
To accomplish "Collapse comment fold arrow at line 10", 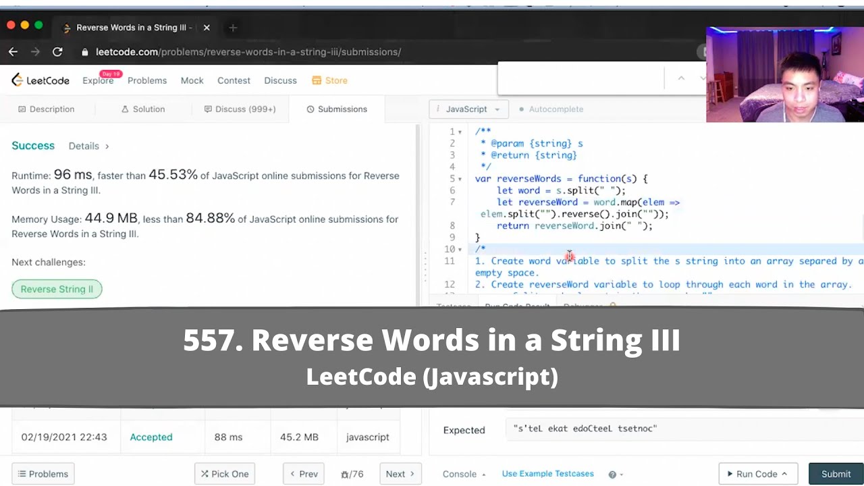I will tap(460, 250).
